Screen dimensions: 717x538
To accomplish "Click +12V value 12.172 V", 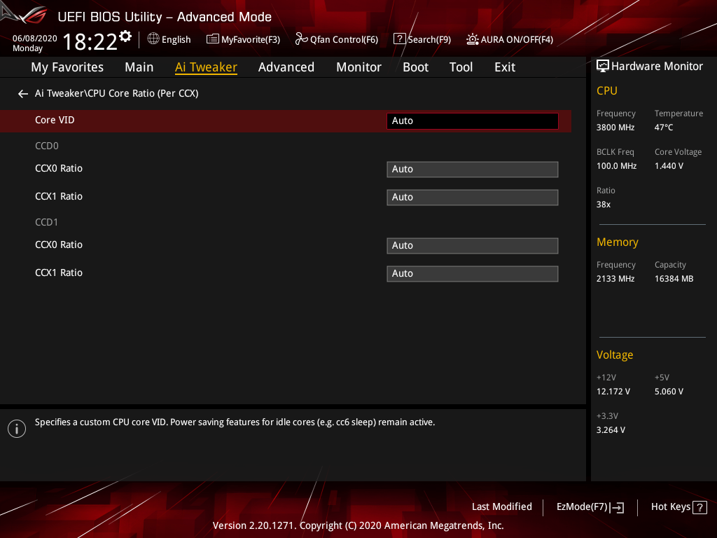I will click(613, 392).
